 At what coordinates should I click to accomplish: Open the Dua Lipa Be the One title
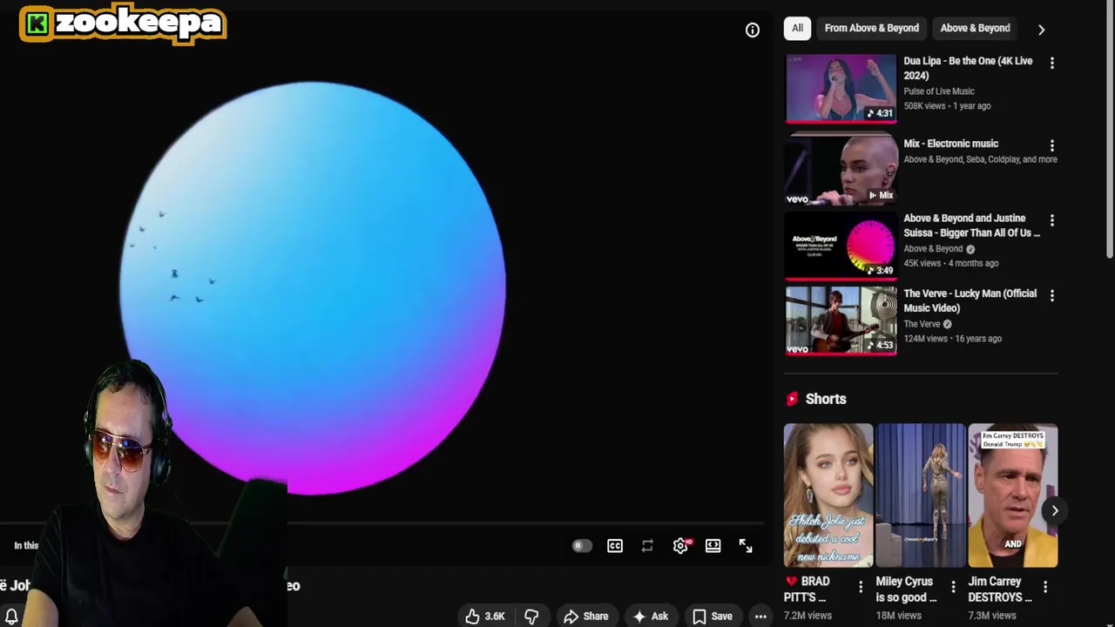coord(968,68)
